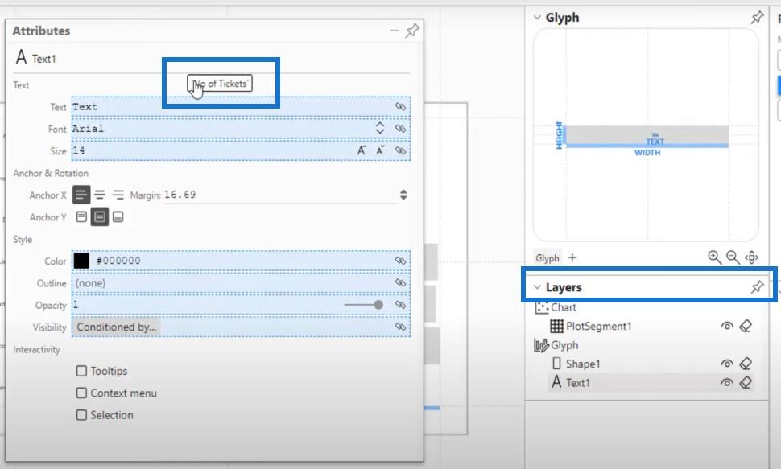Screen dimensions: 781x469
Task: Click the data binding icon for Font field
Action: point(400,129)
